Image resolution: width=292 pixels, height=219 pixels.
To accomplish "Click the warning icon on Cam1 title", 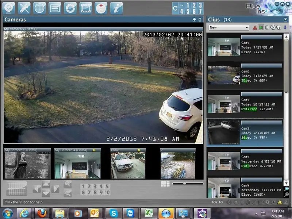I will (139, 150).
